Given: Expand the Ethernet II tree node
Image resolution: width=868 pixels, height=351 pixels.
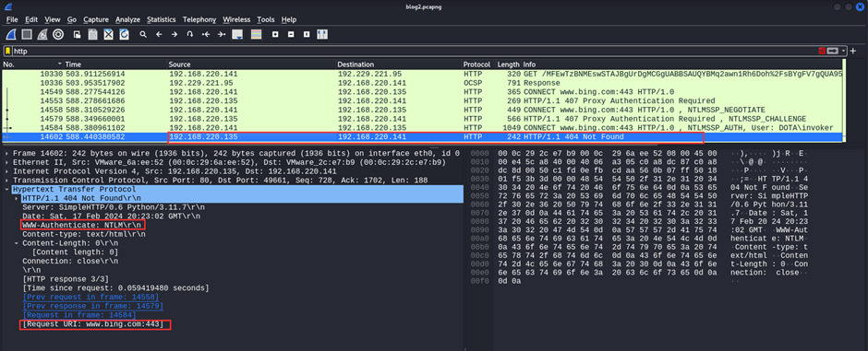Looking at the screenshot, I should (6, 162).
